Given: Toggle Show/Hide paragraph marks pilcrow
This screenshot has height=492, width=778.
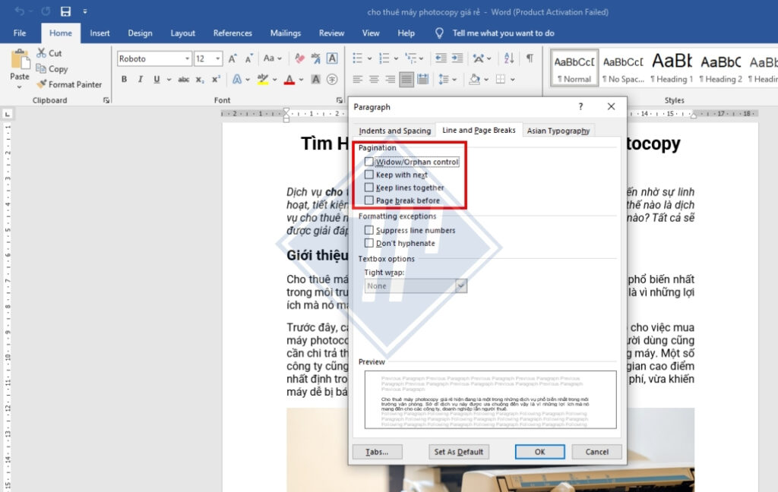Looking at the screenshot, I should coord(530,58).
